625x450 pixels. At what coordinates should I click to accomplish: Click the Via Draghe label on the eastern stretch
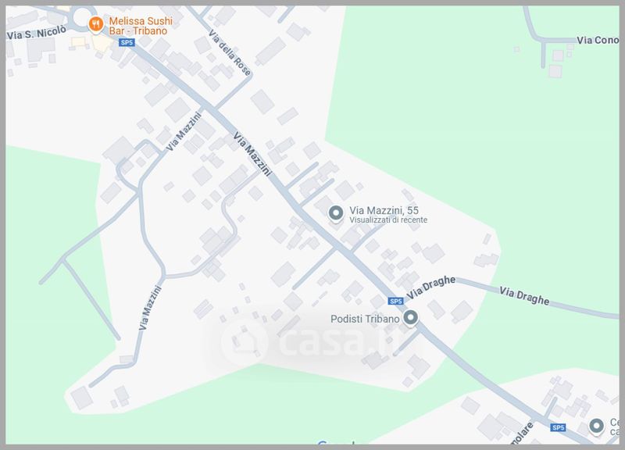pos(524,296)
